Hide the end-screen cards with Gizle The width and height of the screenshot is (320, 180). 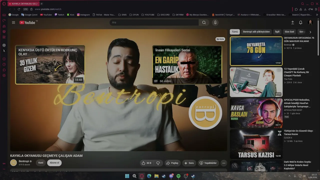220,39
